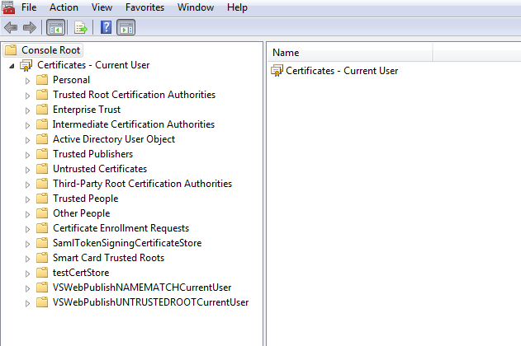Expand the Trusted Publishers folder arrow
Image resolution: width=521 pixels, height=346 pixels.
click(27, 155)
